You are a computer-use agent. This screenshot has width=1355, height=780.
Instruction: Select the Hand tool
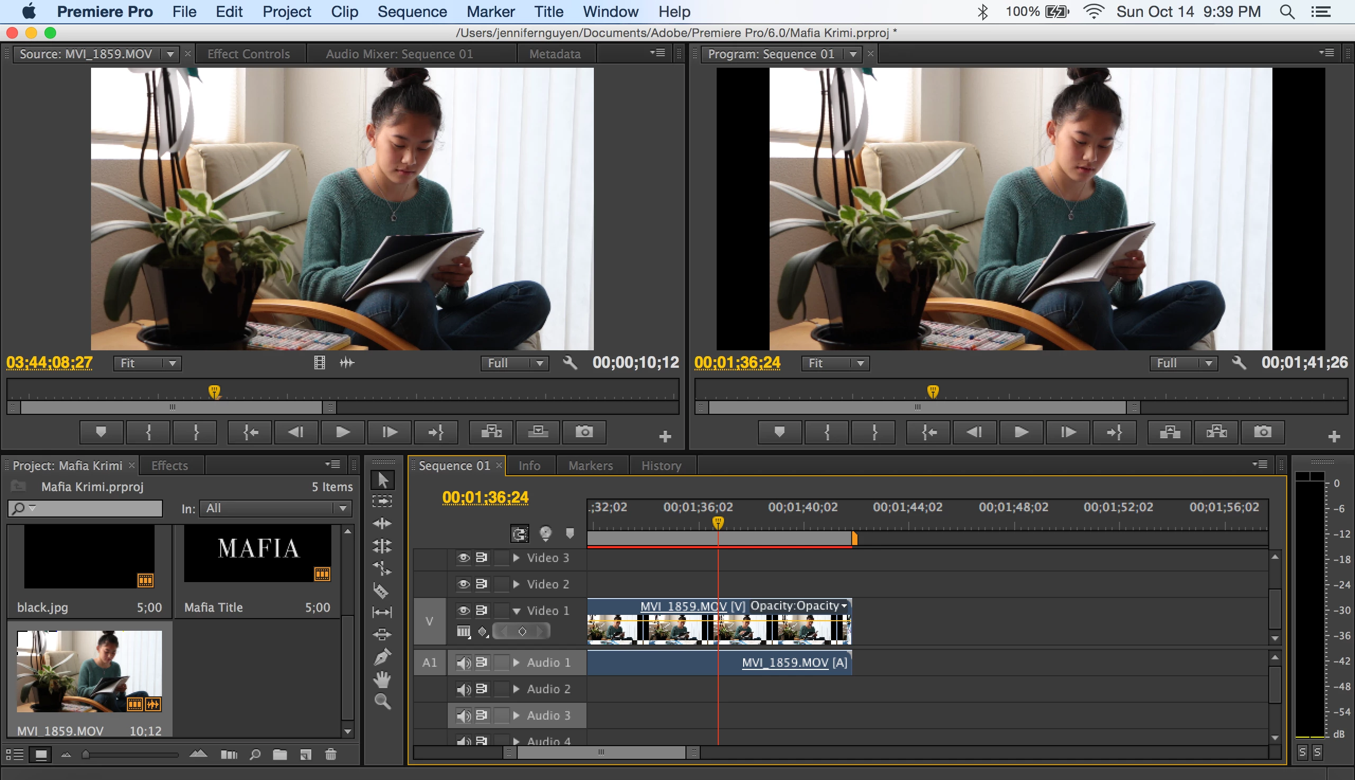click(x=382, y=679)
